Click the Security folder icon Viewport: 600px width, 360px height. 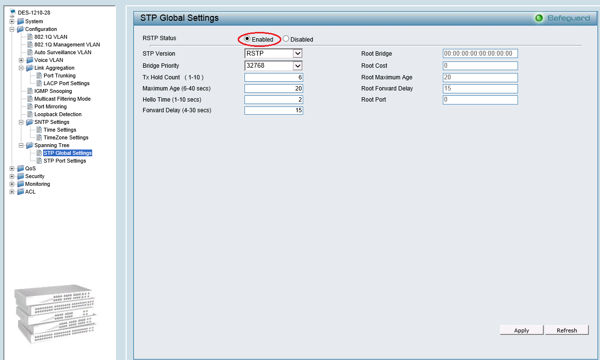point(20,176)
